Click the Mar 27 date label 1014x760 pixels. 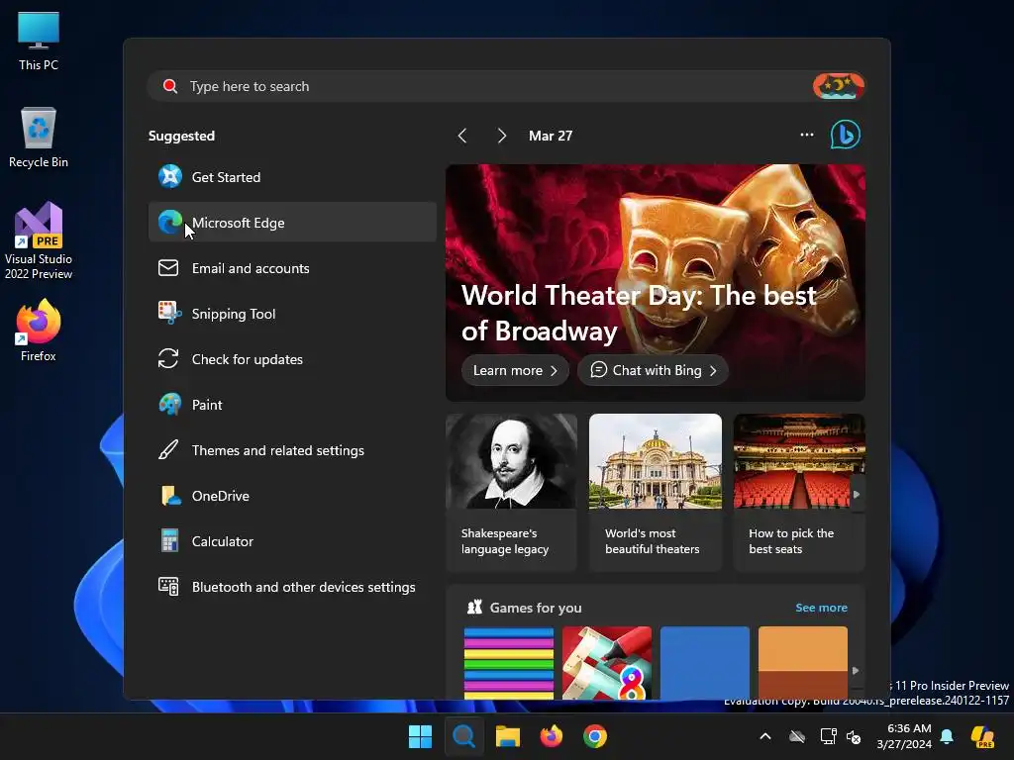551,136
